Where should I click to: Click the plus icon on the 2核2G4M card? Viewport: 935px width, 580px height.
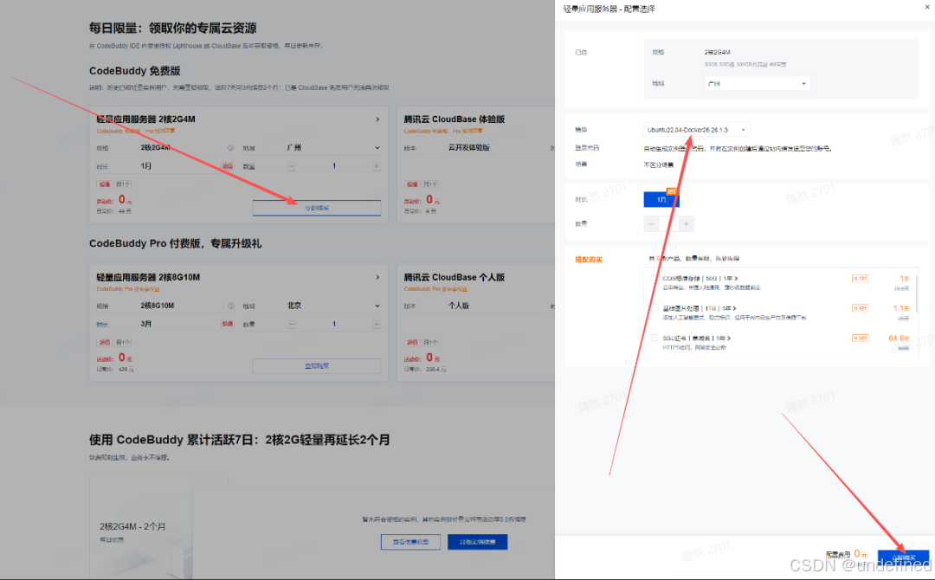[377, 166]
